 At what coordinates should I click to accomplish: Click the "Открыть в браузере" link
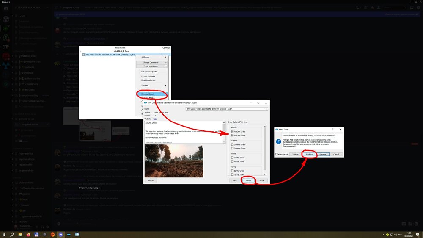click(89, 188)
